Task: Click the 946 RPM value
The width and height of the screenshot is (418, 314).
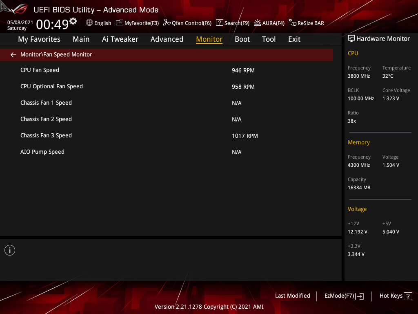Action: [x=243, y=70]
